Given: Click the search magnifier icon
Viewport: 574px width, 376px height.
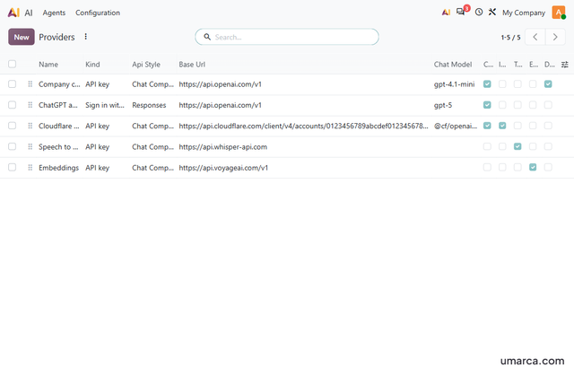Looking at the screenshot, I should point(207,37).
